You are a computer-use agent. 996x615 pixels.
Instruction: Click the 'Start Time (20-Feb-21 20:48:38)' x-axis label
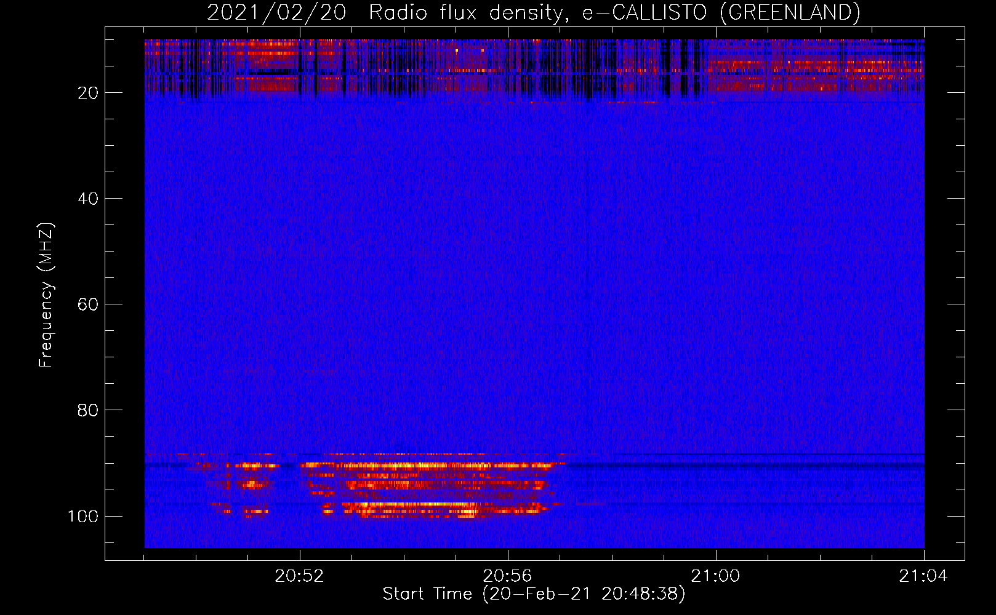[534, 594]
